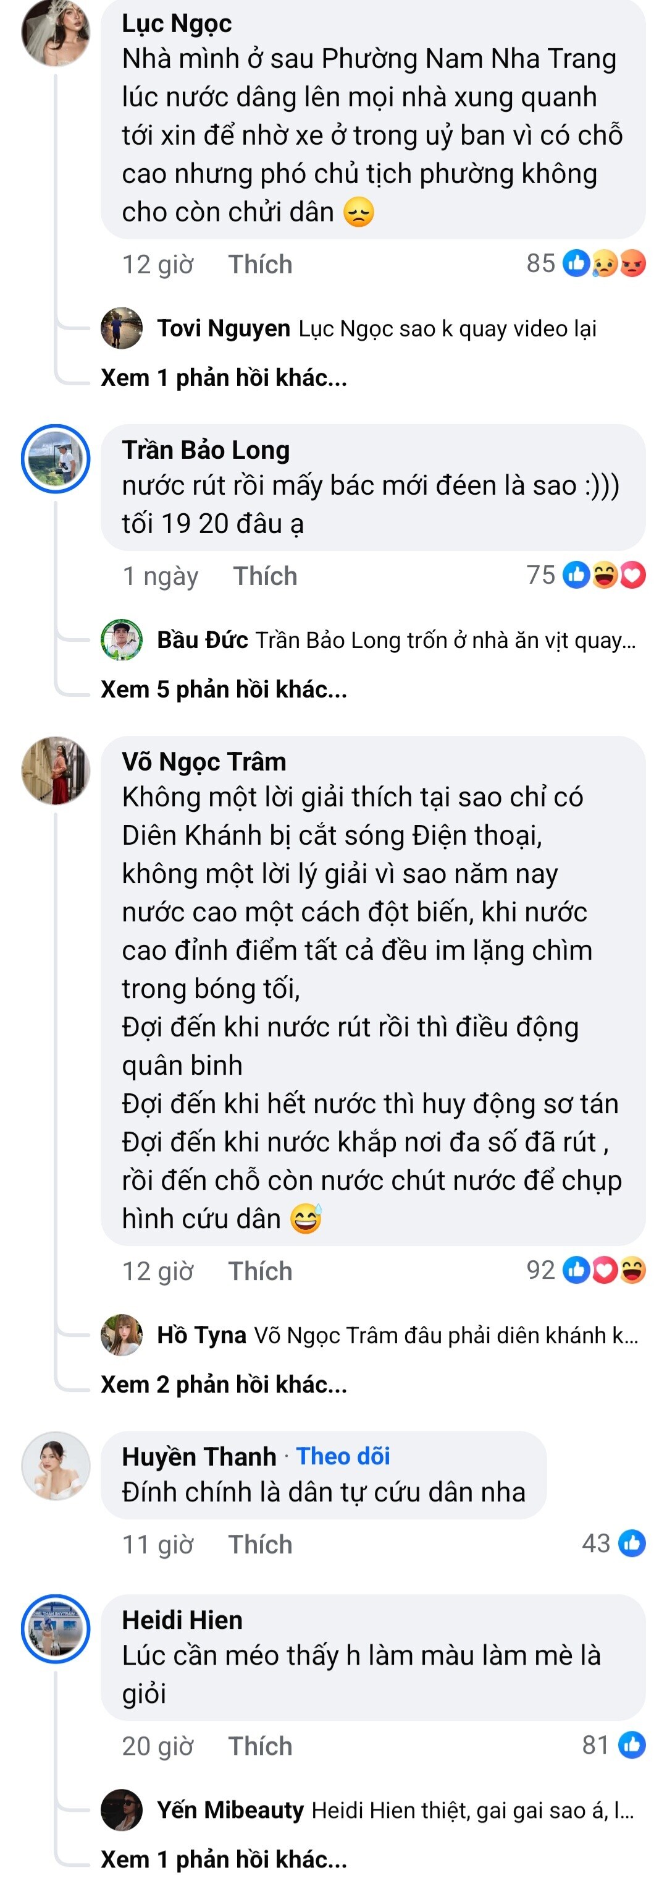Follow Huyền Thanh via Theo dõi
The height and width of the screenshot is (1891, 667).
point(343,1456)
